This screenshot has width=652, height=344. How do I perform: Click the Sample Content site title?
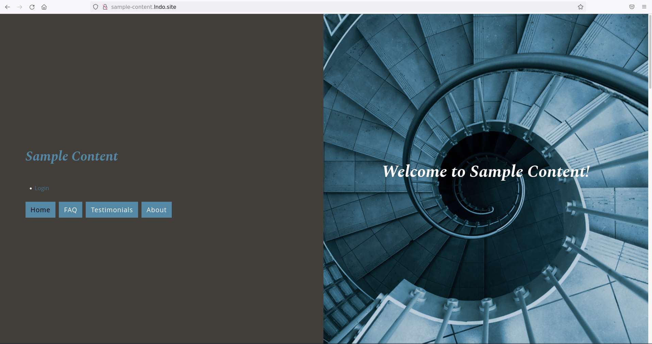tap(72, 156)
